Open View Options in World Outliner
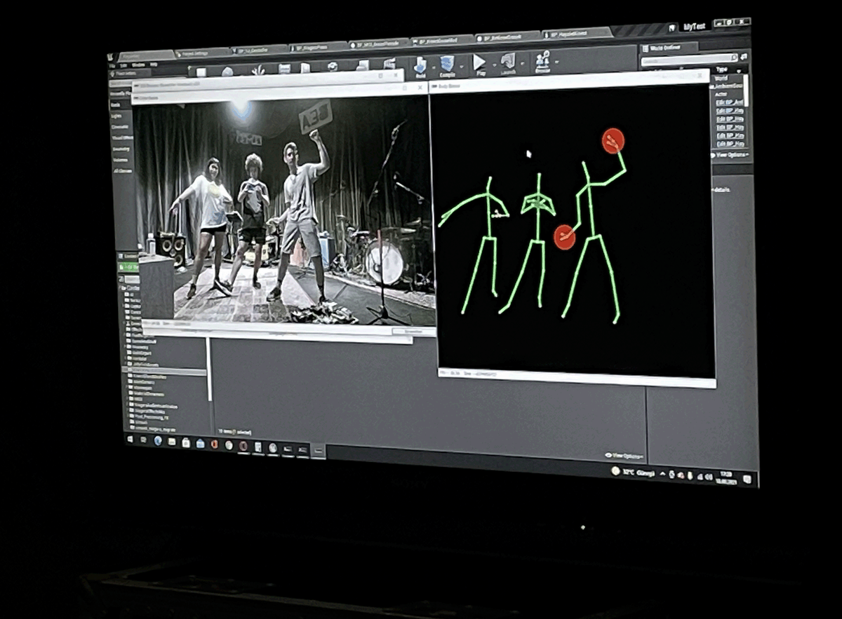The height and width of the screenshot is (619, 842). coord(732,155)
